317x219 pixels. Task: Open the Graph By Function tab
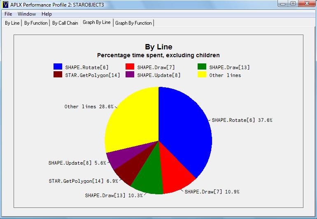pos(133,23)
